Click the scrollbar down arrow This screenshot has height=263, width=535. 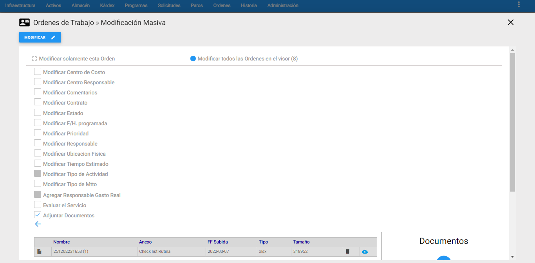pos(512,257)
